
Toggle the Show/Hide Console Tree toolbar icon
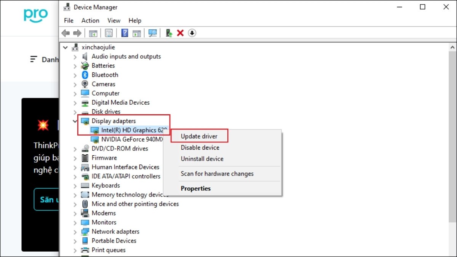(x=93, y=33)
